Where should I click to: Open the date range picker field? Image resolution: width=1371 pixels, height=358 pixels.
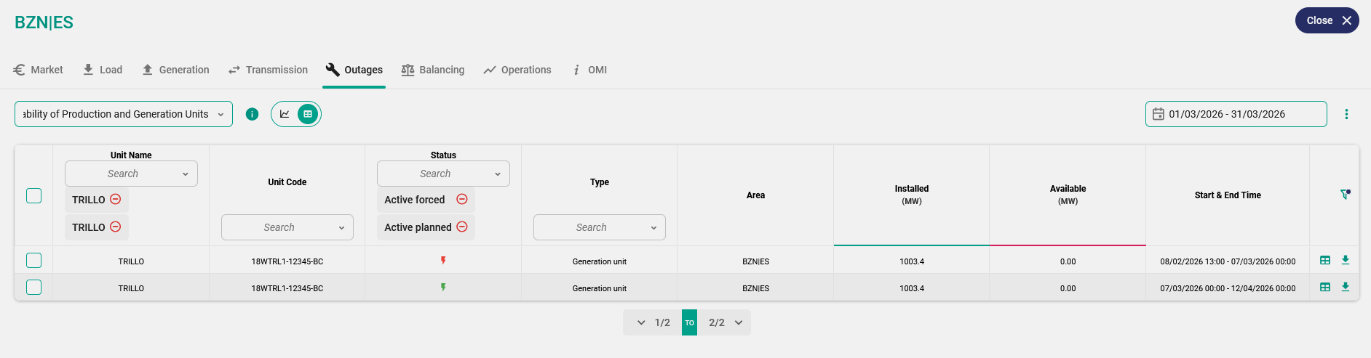1236,114
